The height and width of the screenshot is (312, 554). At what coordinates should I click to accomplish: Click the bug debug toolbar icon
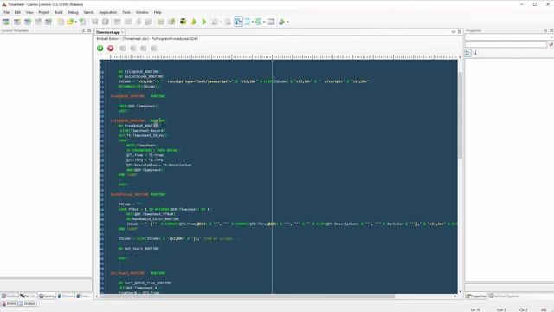tap(183, 22)
